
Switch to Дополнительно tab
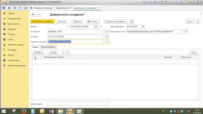(48, 47)
